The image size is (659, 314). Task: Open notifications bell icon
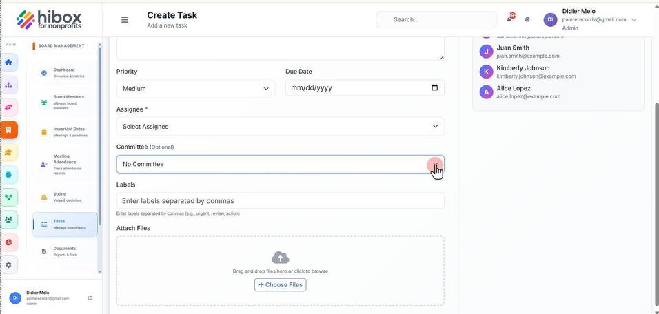coord(509,19)
